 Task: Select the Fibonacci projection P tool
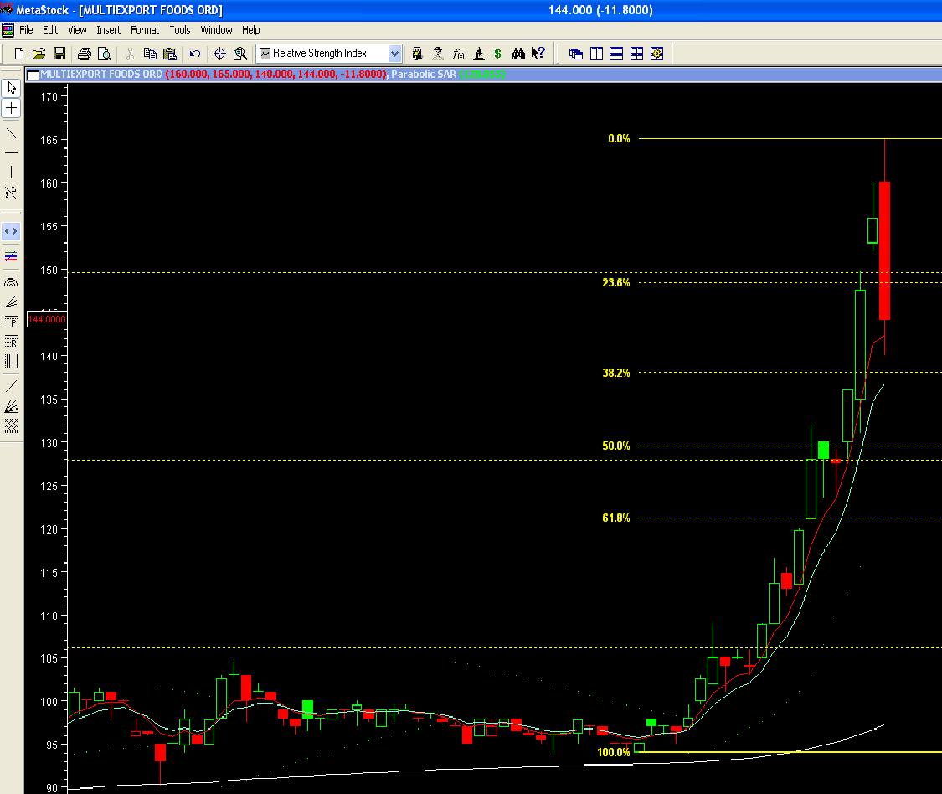click(12, 322)
